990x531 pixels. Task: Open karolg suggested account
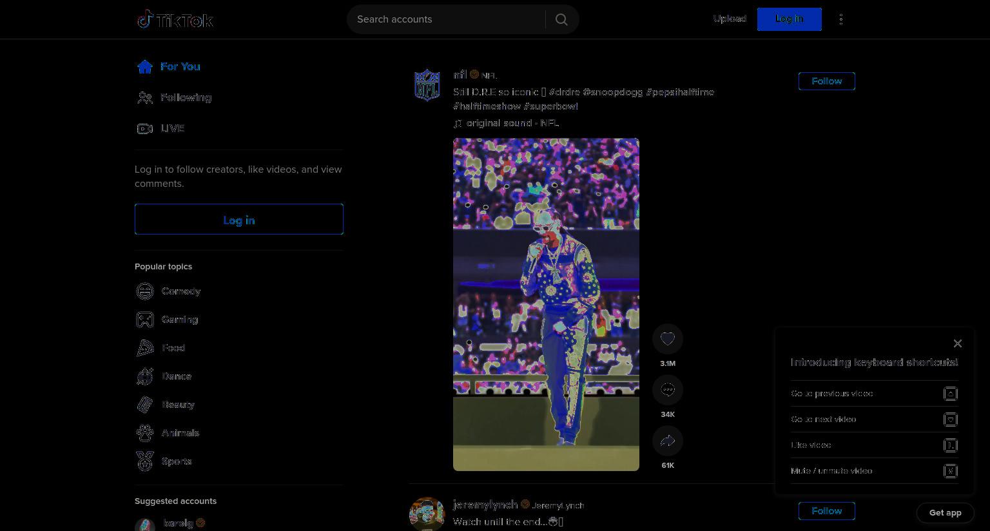[179, 523]
